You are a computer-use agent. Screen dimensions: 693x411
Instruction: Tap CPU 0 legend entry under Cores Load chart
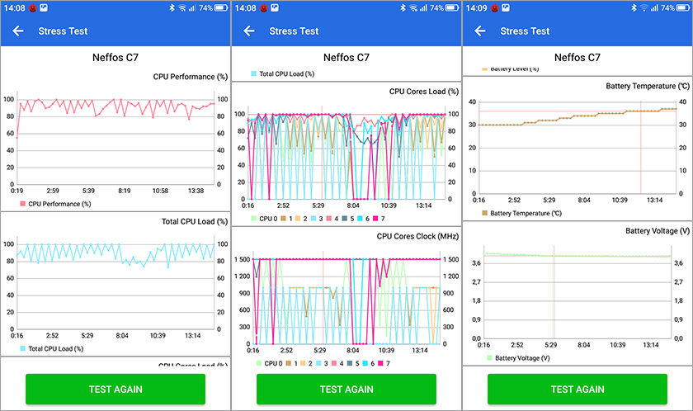[x=264, y=219]
